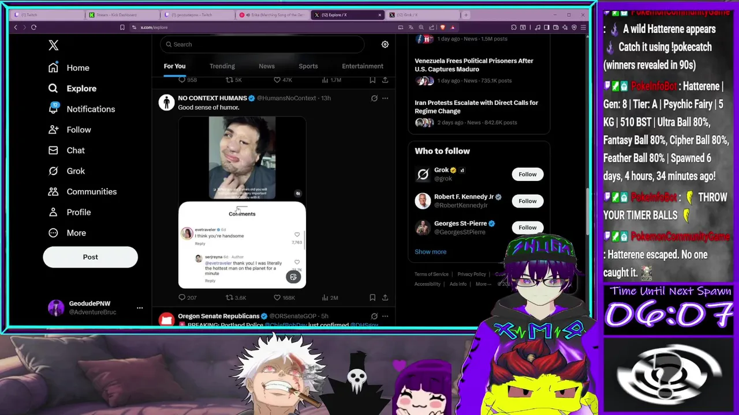Click the GeodudePNW profile avatar
This screenshot has width=739, height=415.
56,308
